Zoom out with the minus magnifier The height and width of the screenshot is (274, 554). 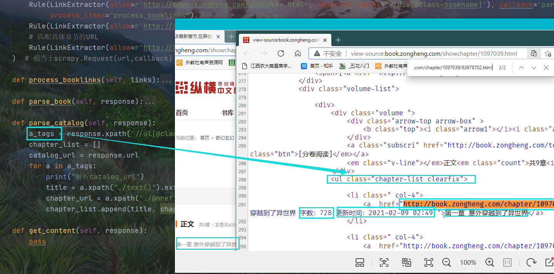(447, 262)
